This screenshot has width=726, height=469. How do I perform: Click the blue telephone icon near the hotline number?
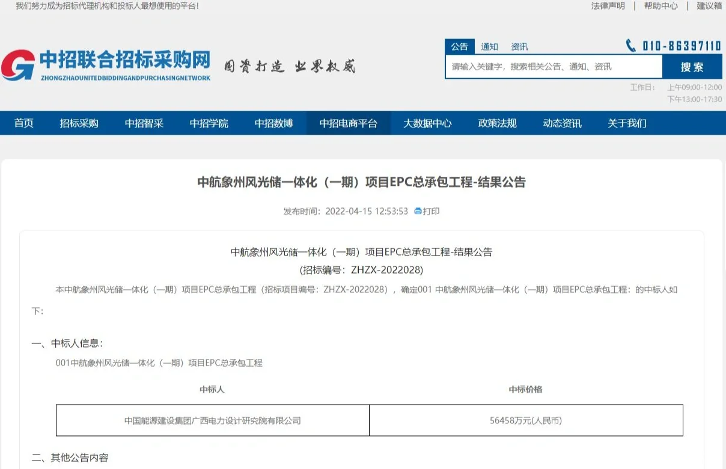[x=630, y=45]
